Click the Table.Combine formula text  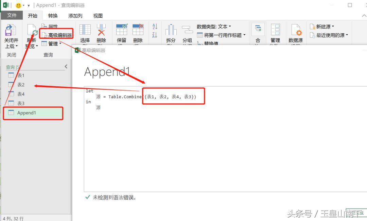146,97
